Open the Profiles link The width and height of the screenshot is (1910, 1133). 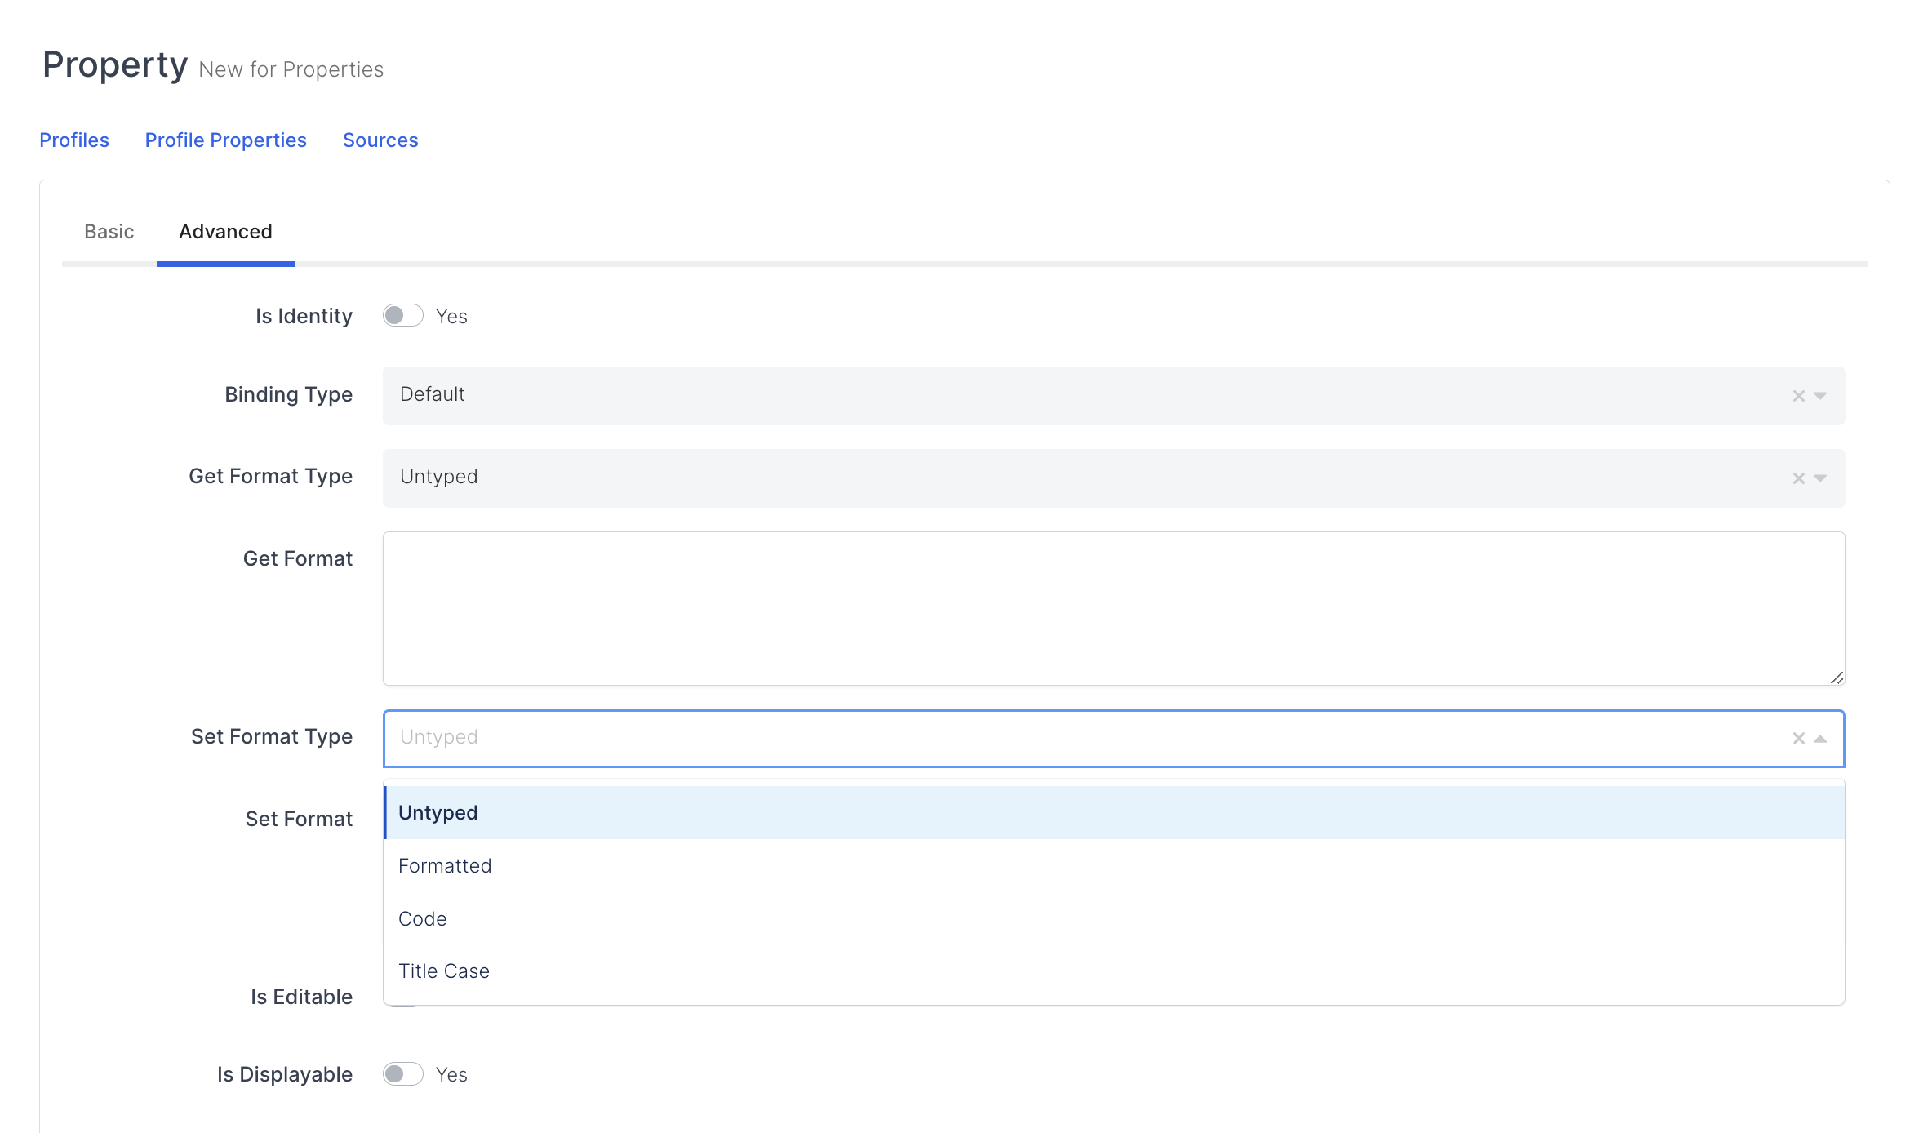pyautogui.click(x=74, y=140)
